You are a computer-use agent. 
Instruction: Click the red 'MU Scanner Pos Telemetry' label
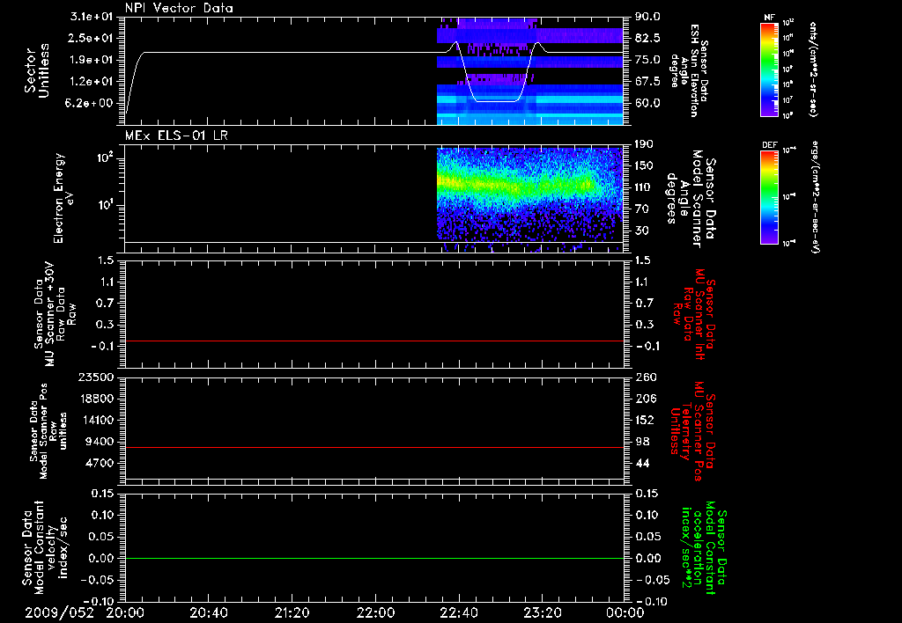click(x=693, y=432)
